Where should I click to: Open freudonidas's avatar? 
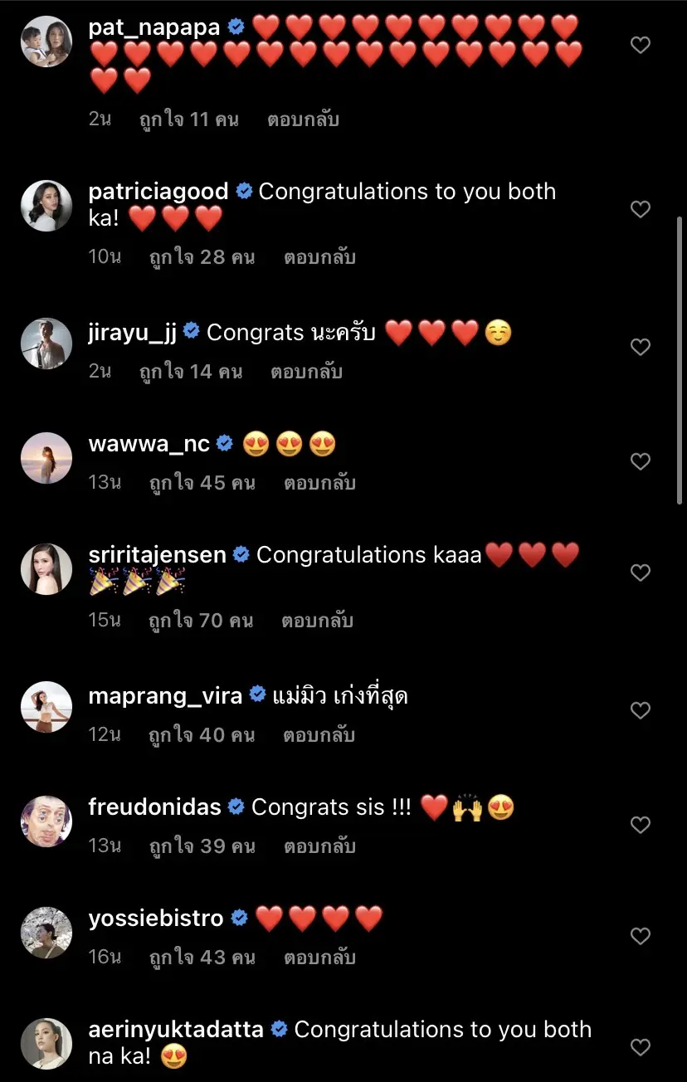(x=46, y=821)
